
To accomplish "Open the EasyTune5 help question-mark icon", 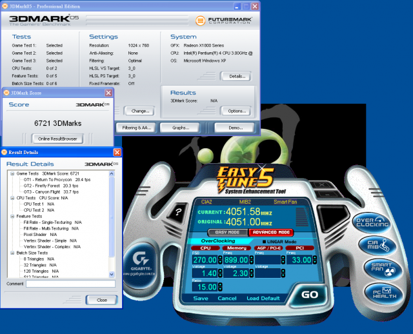I will click(x=178, y=212).
